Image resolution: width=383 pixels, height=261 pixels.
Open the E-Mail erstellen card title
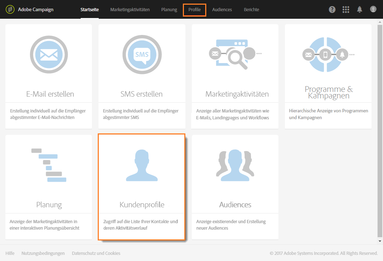pyautogui.click(x=50, y=94)
